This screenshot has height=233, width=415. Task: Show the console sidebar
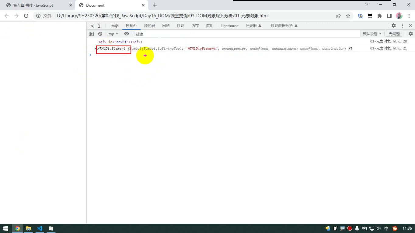(x=92, y=34)
